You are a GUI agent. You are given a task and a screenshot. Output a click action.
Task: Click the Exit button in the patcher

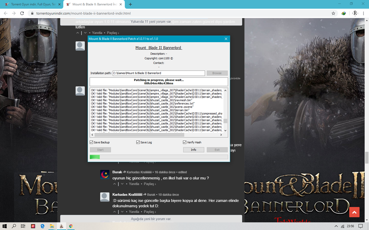point(217,150)
